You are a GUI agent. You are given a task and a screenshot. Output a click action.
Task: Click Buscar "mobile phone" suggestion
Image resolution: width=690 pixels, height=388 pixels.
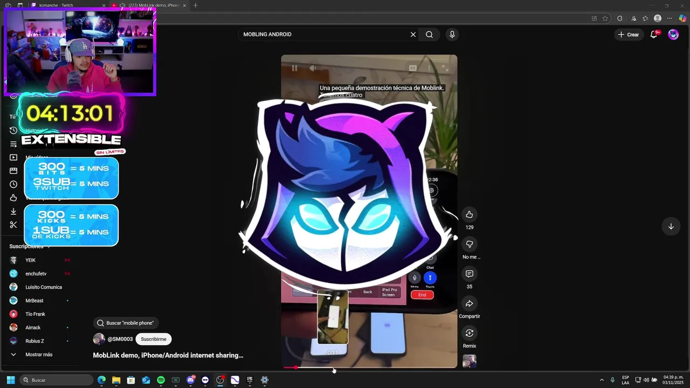pyautogui.click(x=125, y=323)
